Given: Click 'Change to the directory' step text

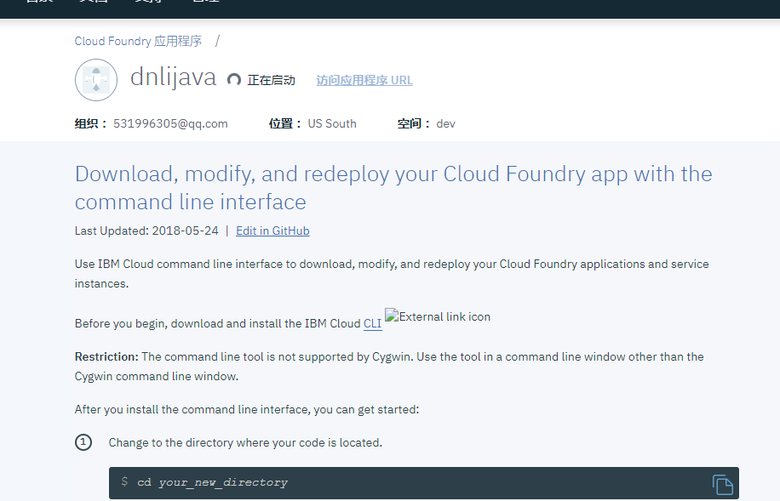Looking at the screenshot, I should pos(245,443).
